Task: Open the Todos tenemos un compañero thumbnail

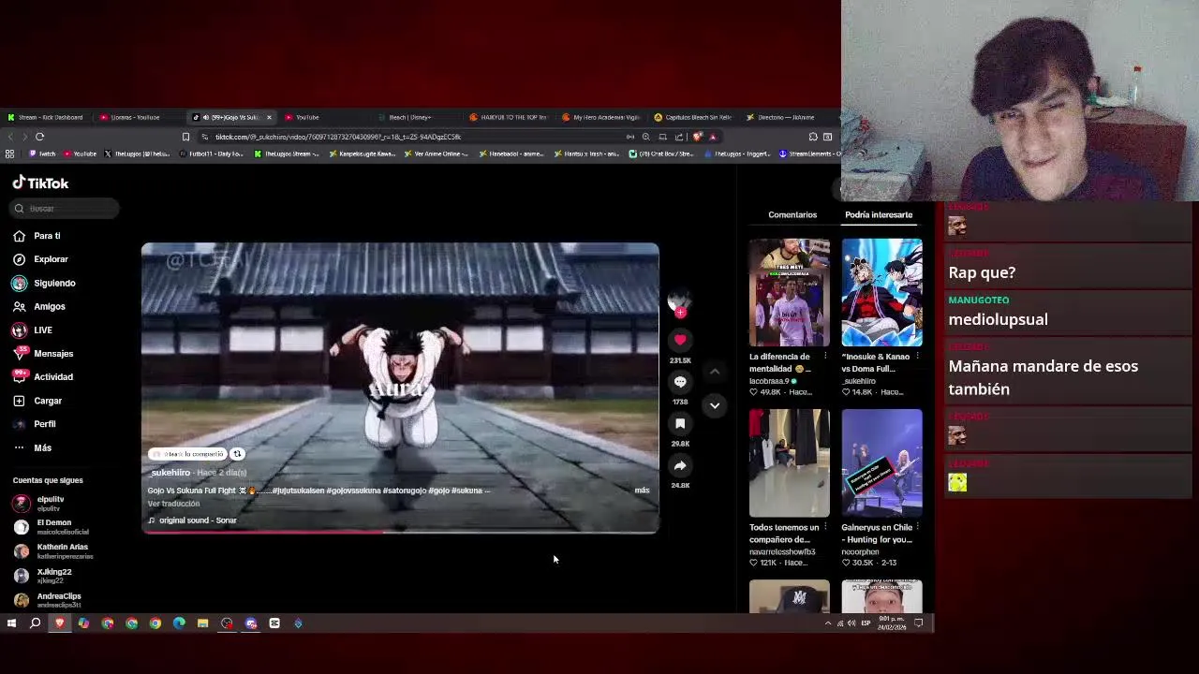Action: pyautogui.click(x=789, y=463)
